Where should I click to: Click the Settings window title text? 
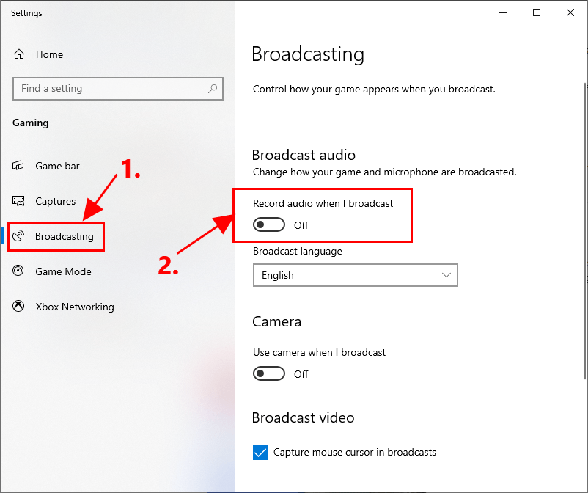pyautogui.click(x=26, y=13)
